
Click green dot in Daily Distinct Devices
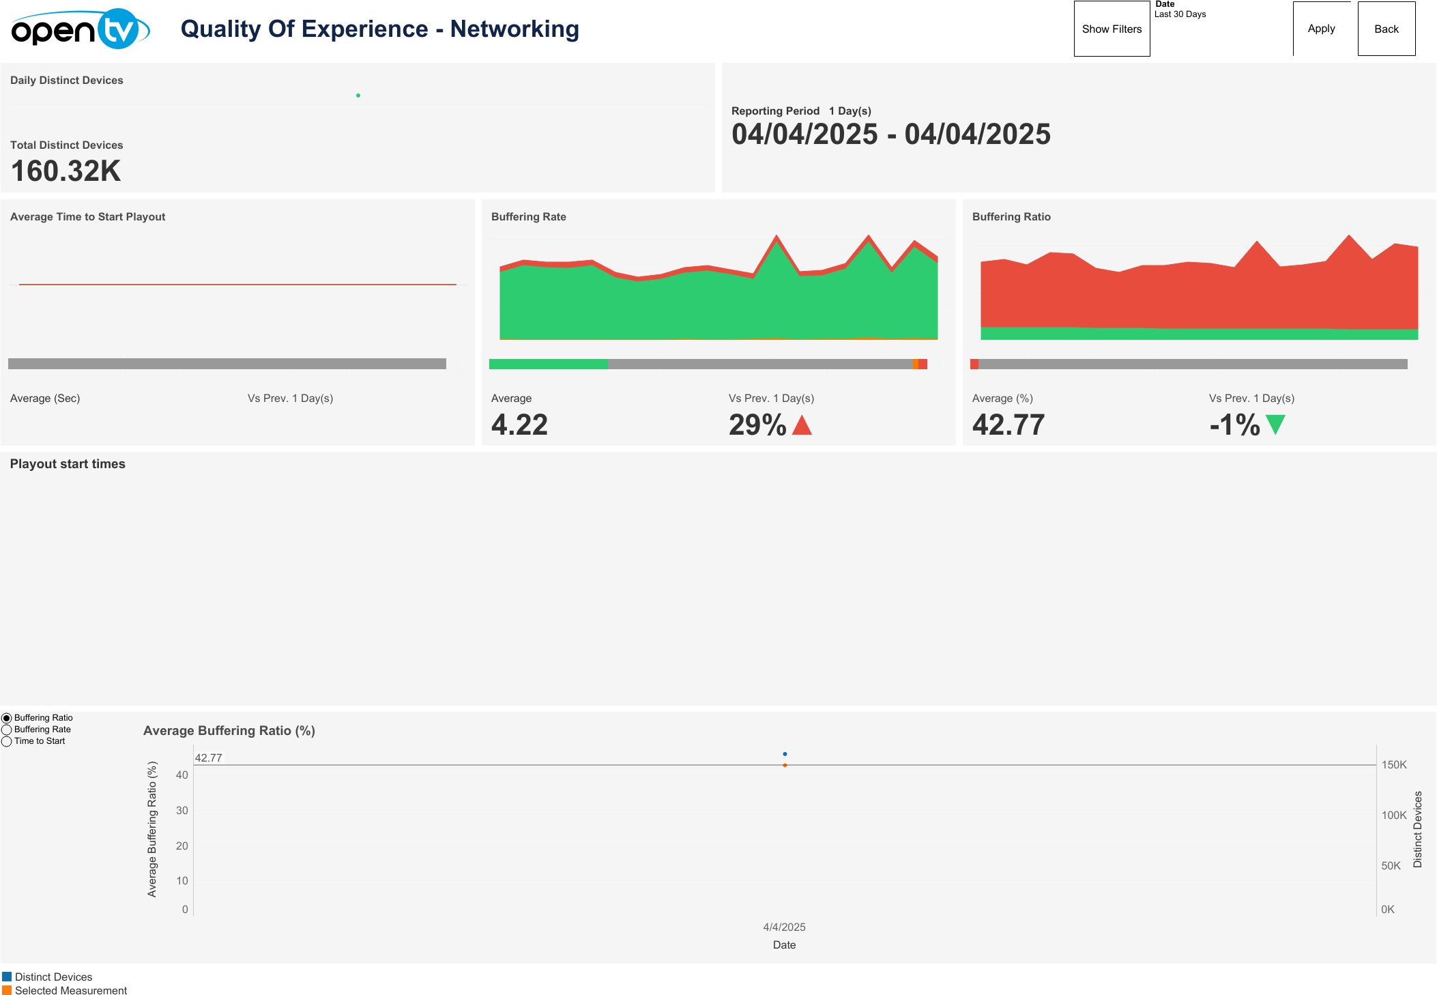click(358, 96)
